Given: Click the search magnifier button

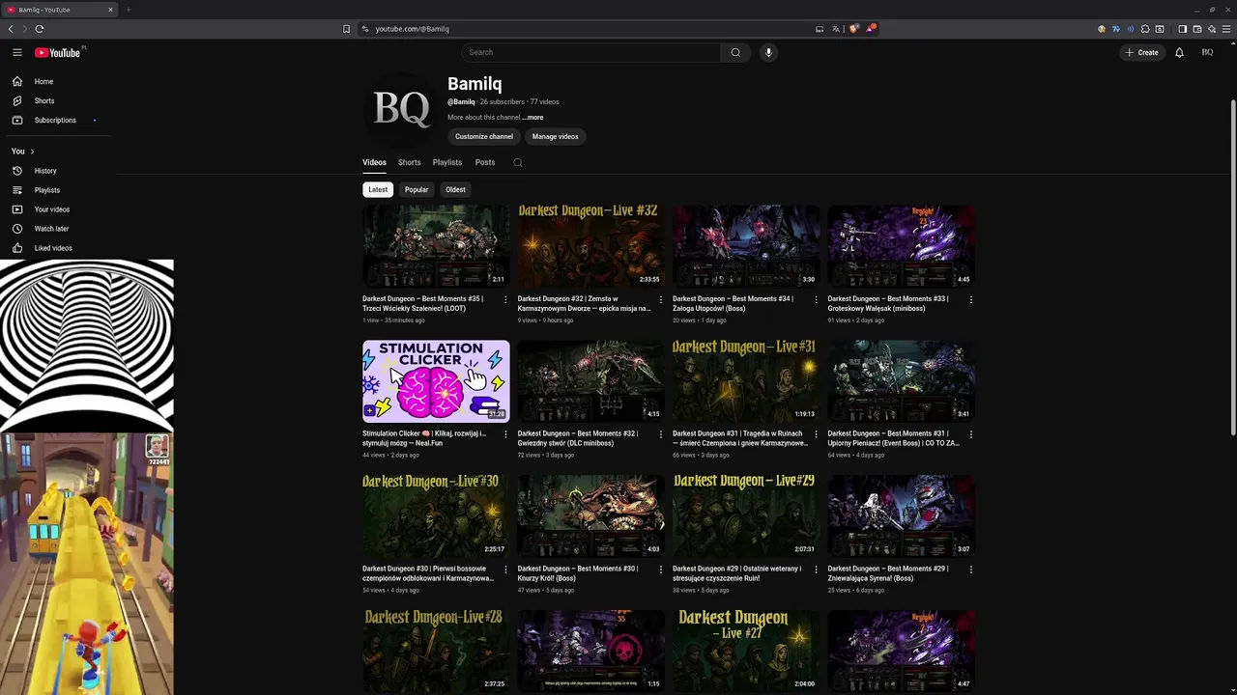Looking at the screenshot, I should coord(735,52).
